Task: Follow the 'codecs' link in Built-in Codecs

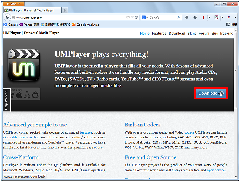Action: click(189, 132)
